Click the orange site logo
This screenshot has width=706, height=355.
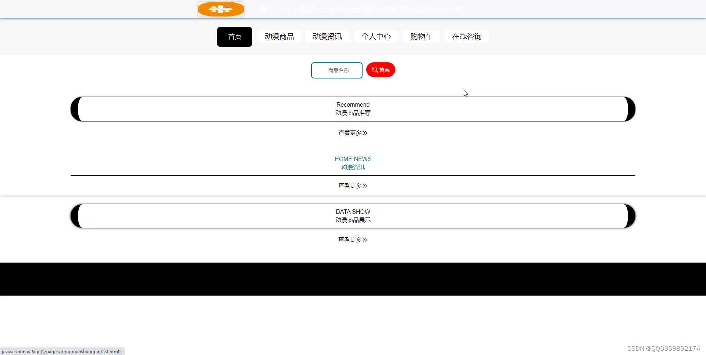point(221,9)
